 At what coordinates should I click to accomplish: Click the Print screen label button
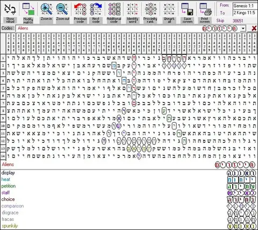tap(205, 20)
